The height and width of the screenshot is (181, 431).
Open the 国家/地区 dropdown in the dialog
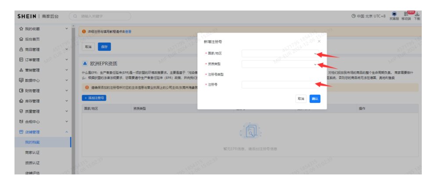(280, 53)
